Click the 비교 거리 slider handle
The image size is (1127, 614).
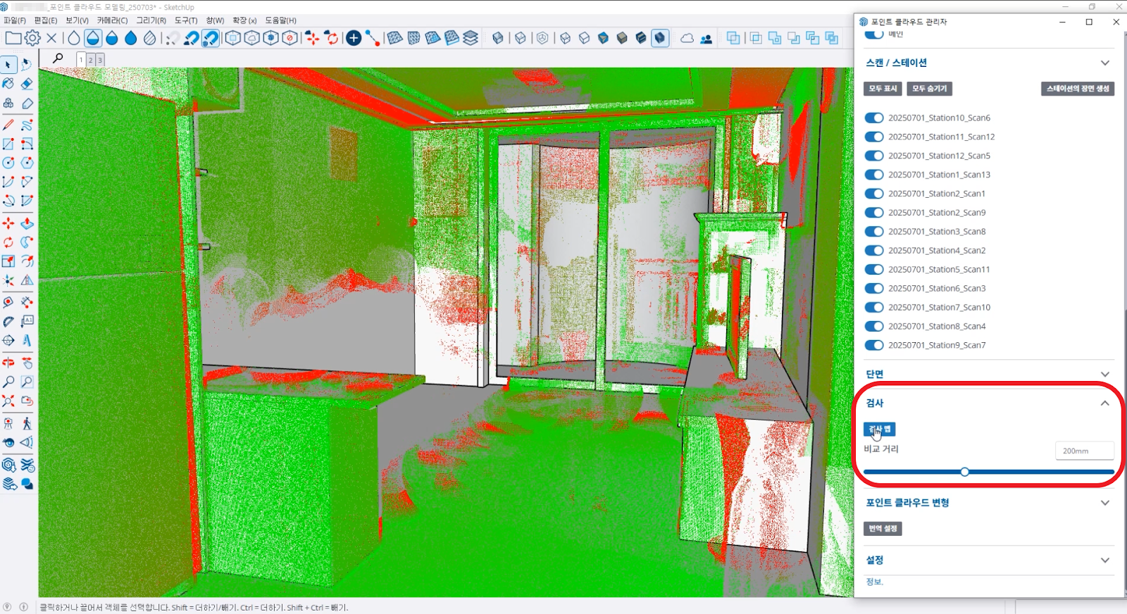pyautogui.click(x=964, y=472)
